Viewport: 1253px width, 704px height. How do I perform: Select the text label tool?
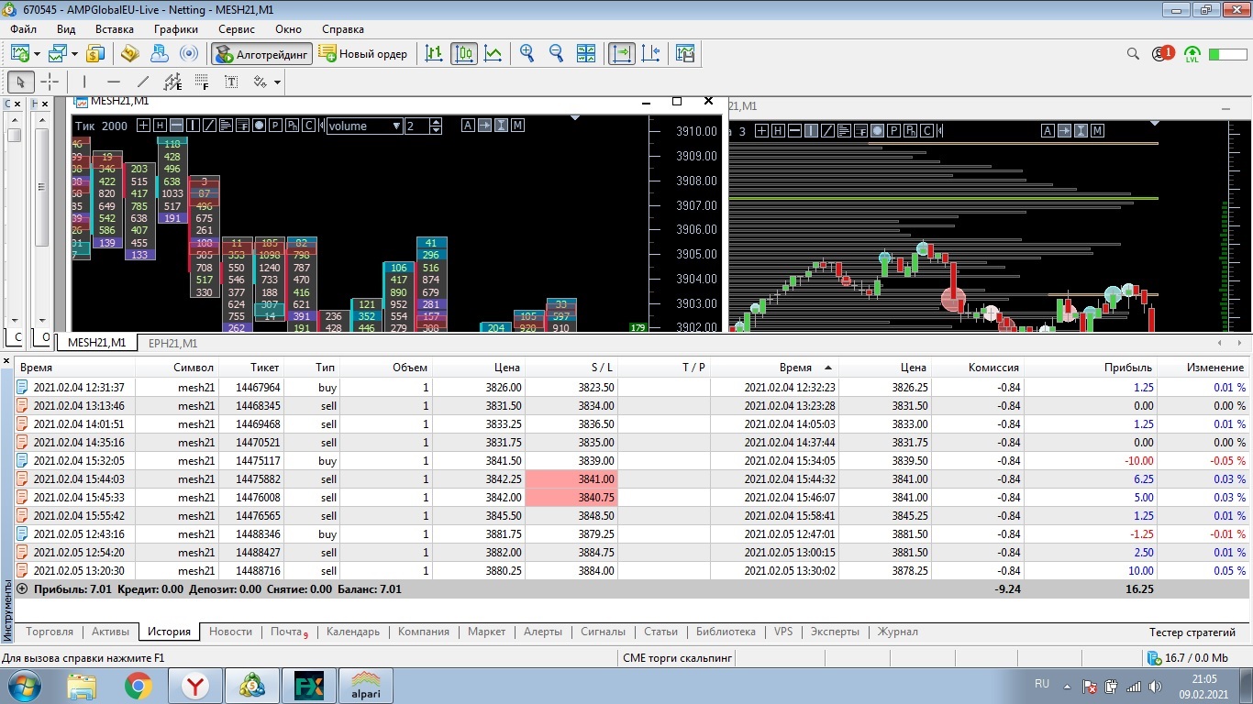[231, 82]
